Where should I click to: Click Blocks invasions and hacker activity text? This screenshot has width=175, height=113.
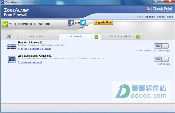coord(42,45)
